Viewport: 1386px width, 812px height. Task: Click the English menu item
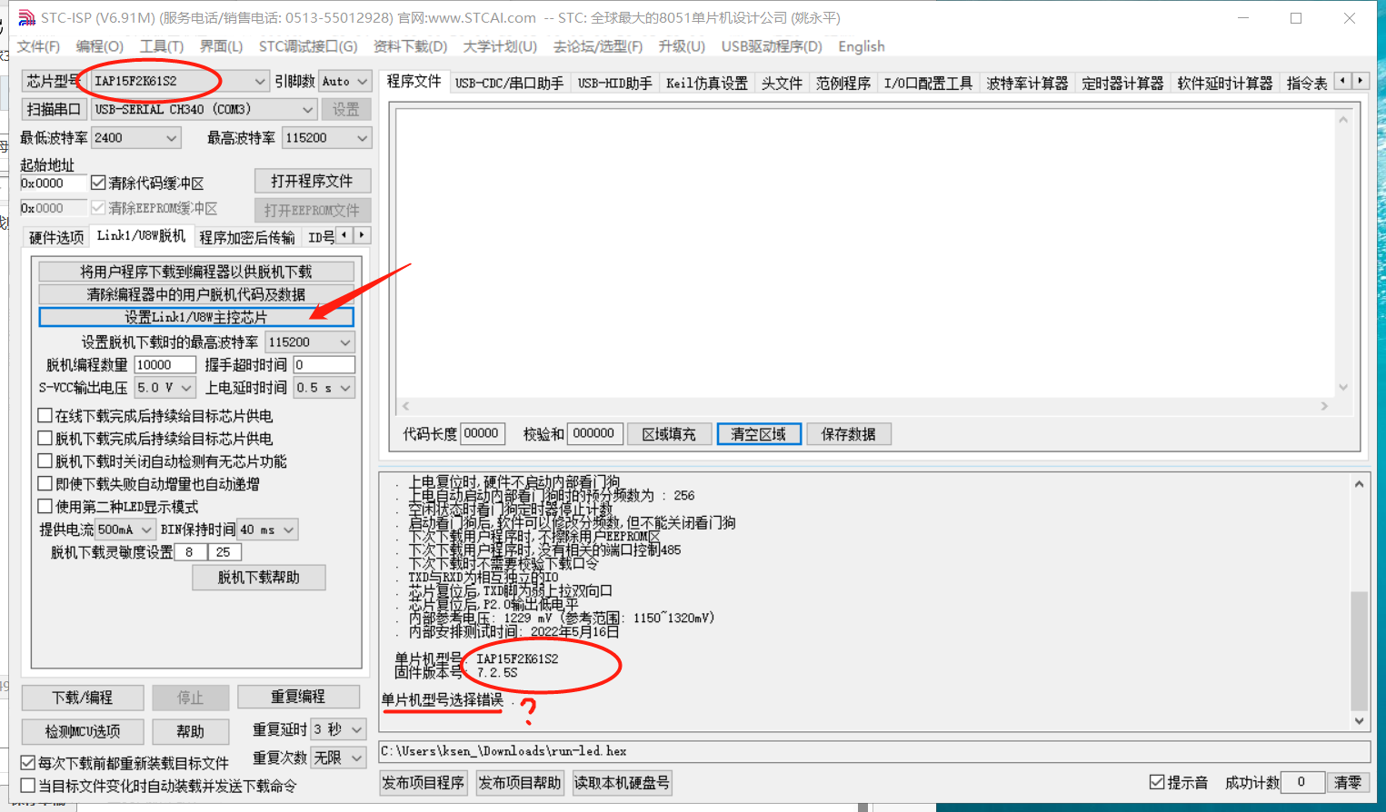point(862,46)
